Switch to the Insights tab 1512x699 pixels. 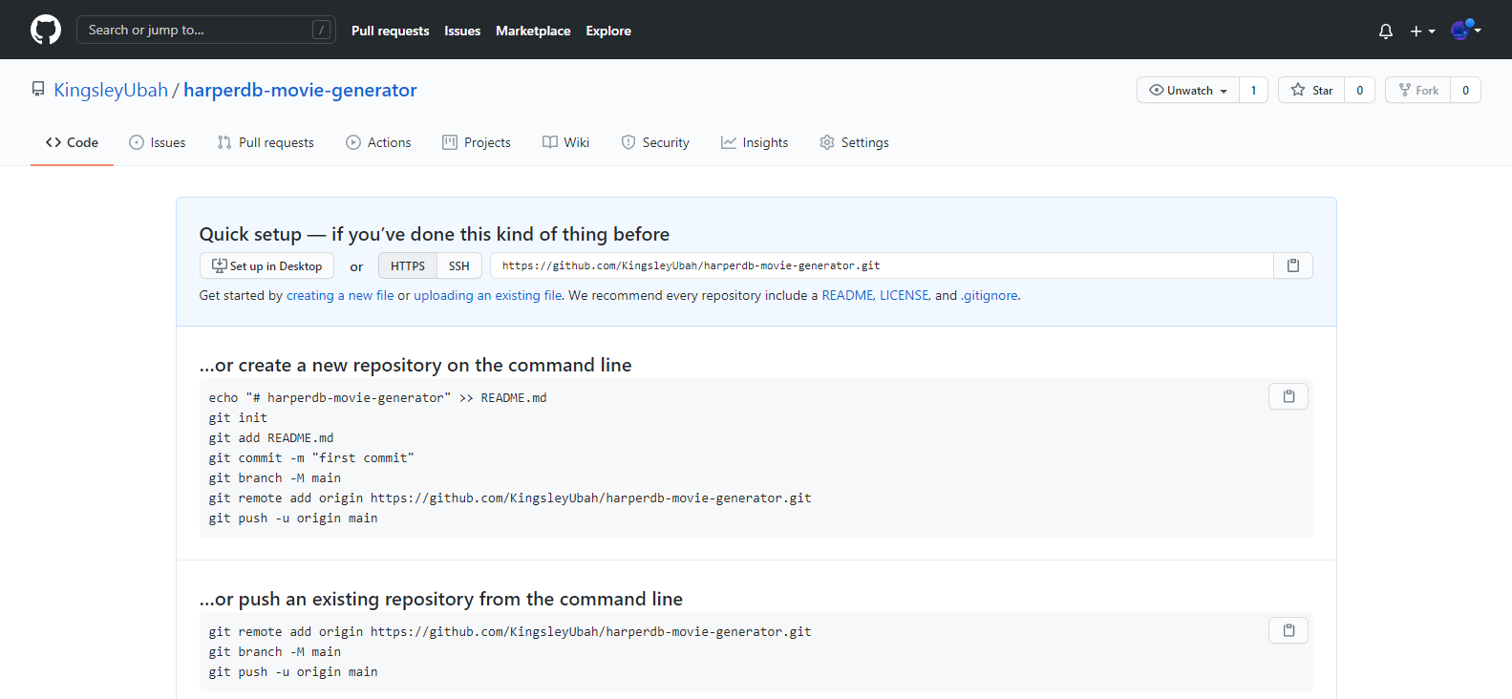pos(755,142)
